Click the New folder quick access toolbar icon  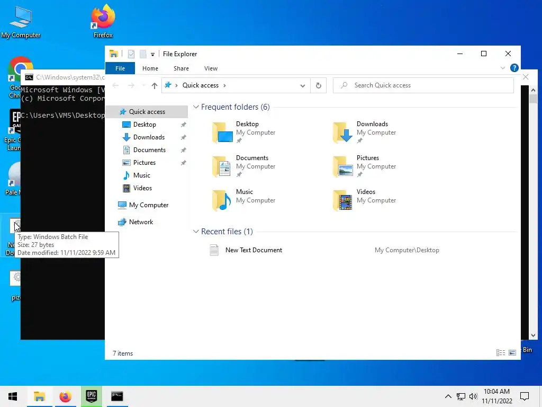[x=143, y=54]
